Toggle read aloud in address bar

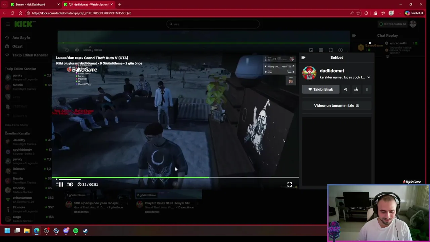352,13
